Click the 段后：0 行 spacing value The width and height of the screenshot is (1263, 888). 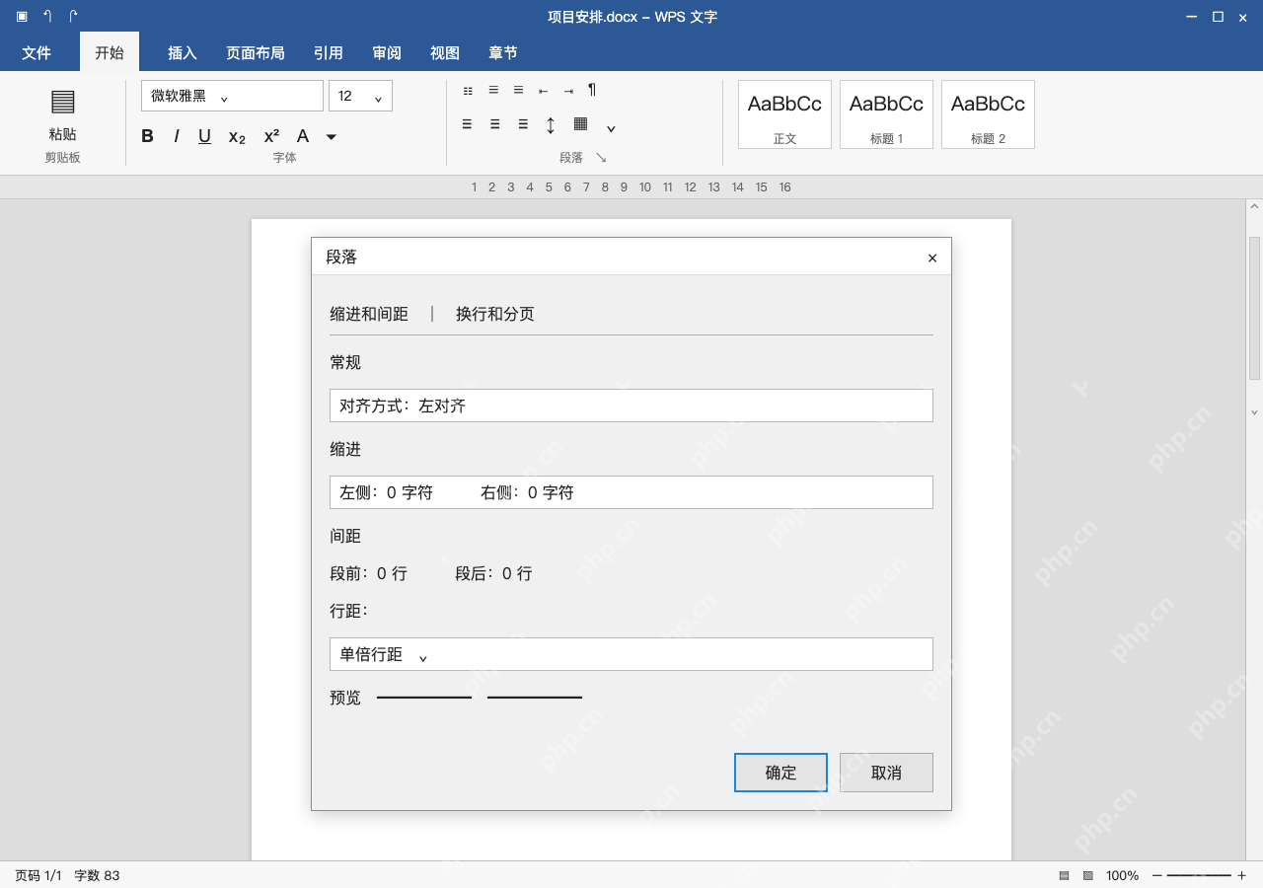click(x=493, y=573)
